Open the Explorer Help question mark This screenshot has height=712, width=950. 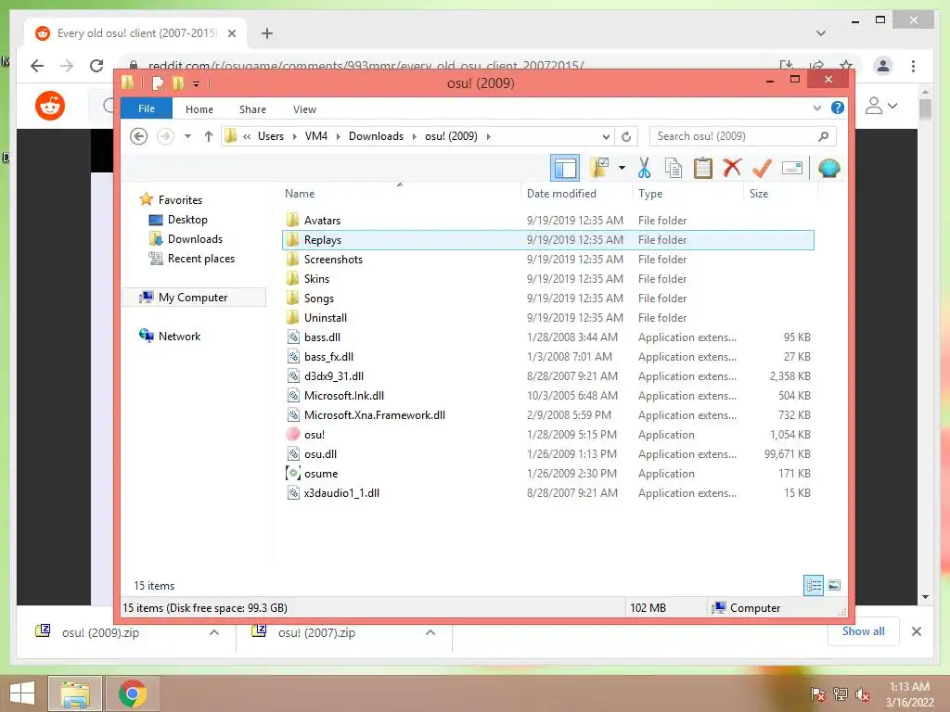click(838, 108)
